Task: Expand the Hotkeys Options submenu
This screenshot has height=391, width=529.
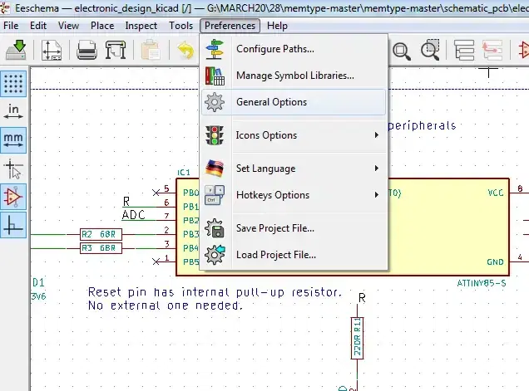Action: (294, 195)
